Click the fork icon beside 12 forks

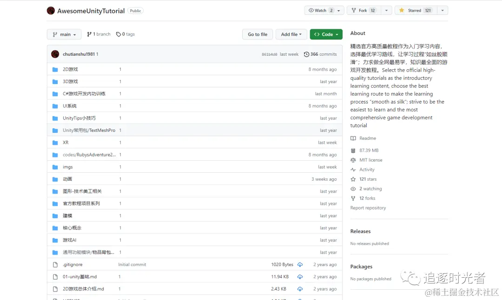[x=353, y=198]
